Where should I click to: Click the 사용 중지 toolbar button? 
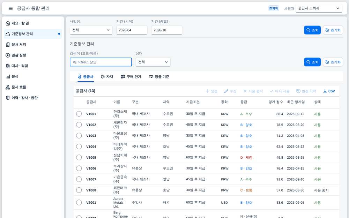tap(253, 91)
